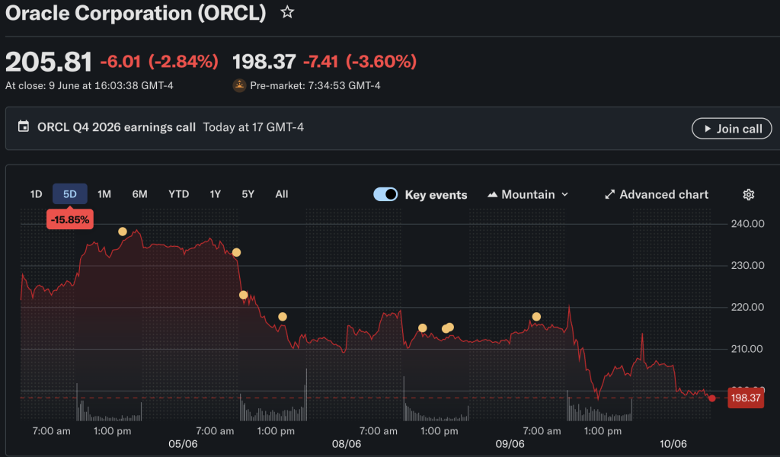Show the 5Y time range
780x457 pixels.
pyautogui.click(x=248, y=194)
